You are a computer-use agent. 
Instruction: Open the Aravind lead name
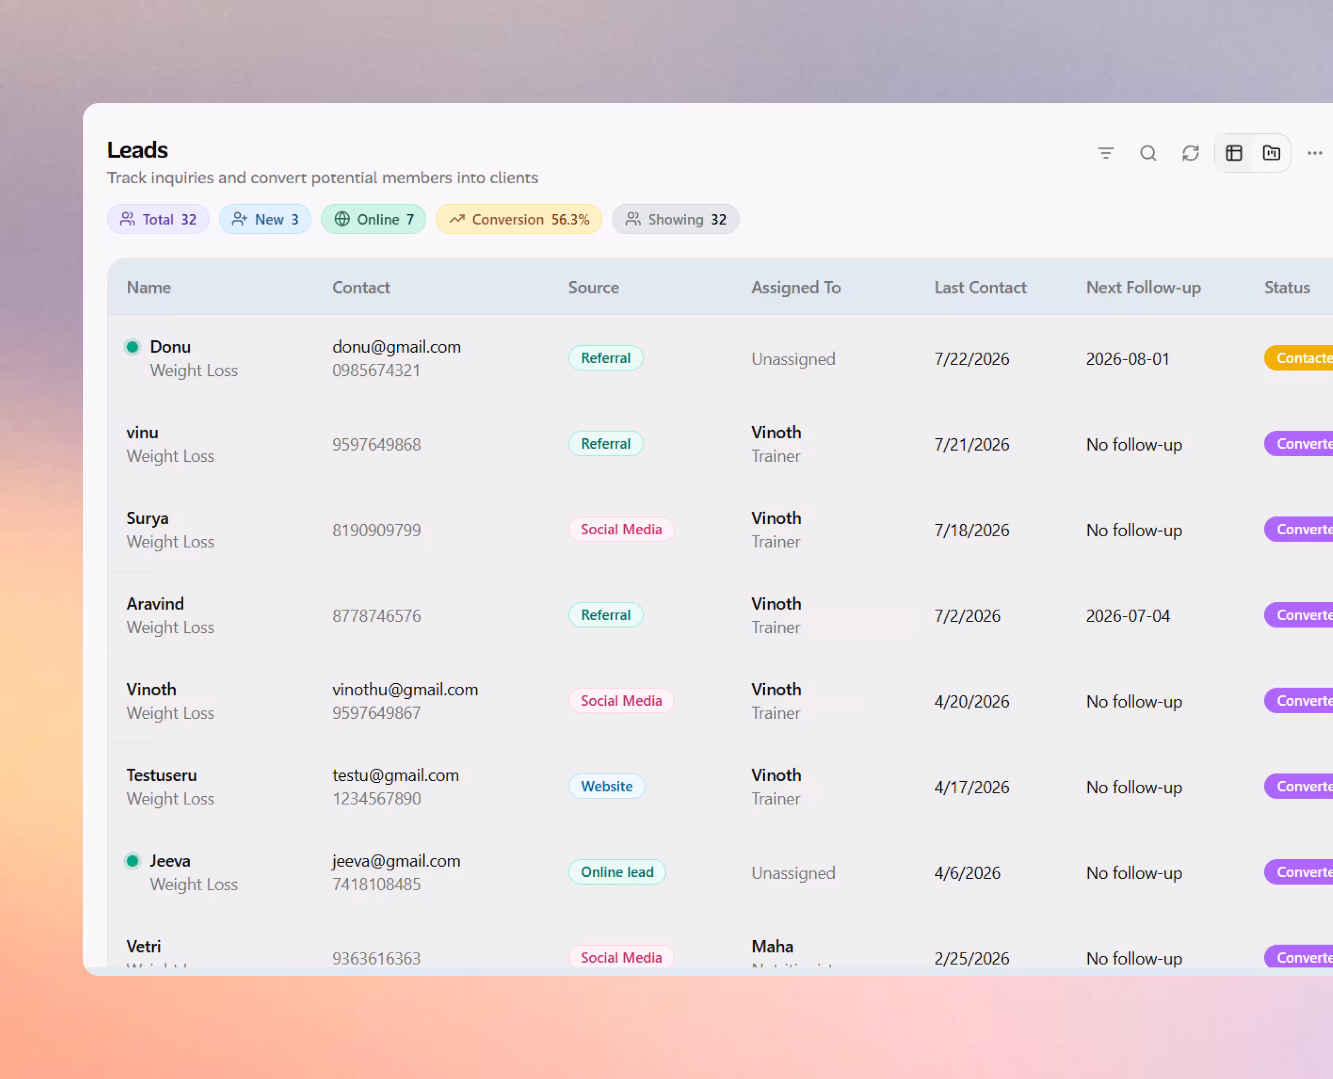(x=155, y=604)
